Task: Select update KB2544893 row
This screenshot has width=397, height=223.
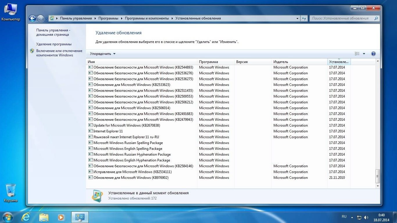Action: (x=219, y=67)
